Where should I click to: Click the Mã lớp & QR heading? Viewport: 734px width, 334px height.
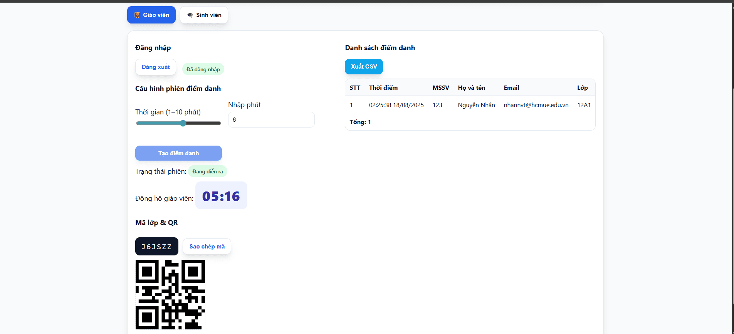pos(156,223)
